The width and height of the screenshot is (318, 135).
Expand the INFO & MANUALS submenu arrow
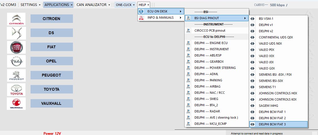[180, 18]
